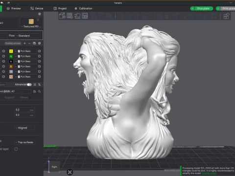This screenshot has height=176, width=235.
Task: Open the Calibration tab
Action: click(83, 8)
